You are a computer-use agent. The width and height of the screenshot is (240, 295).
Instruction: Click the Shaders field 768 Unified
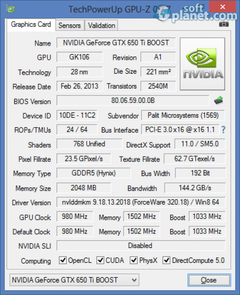(89, 144)
